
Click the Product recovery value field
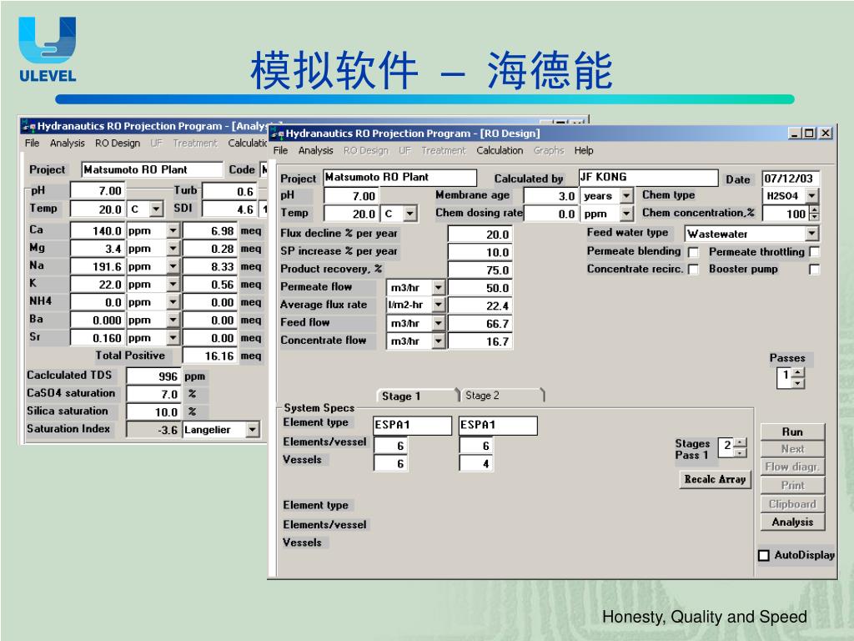480,270
